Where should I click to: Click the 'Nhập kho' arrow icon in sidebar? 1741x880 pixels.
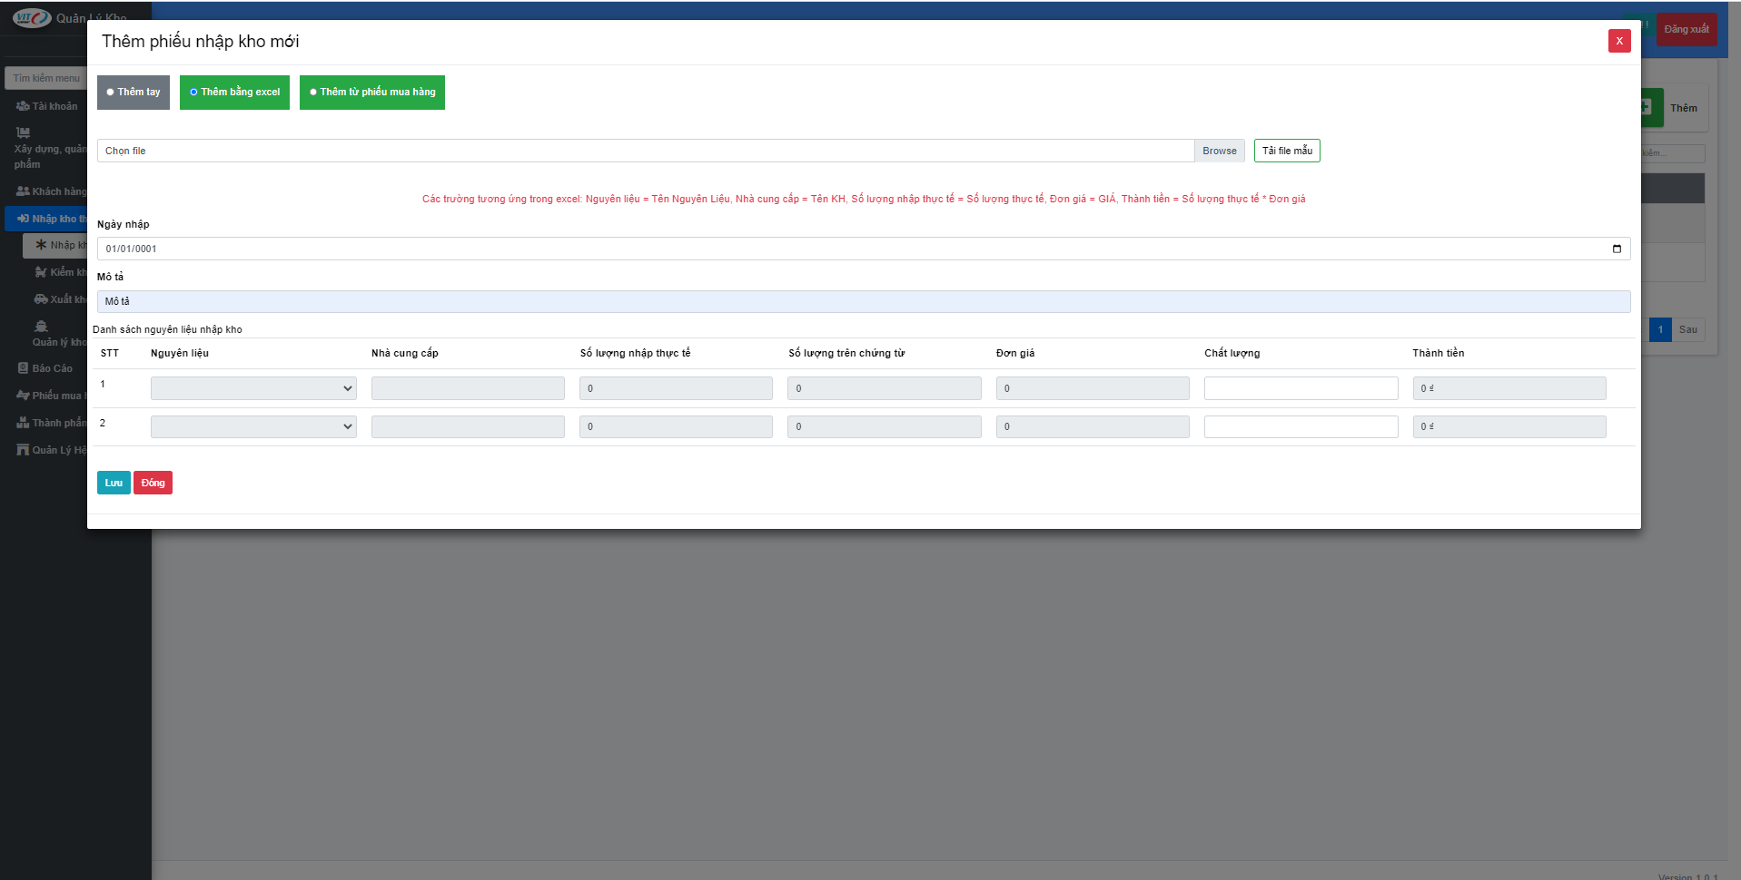pyautogui.click(x=23, y=219)
